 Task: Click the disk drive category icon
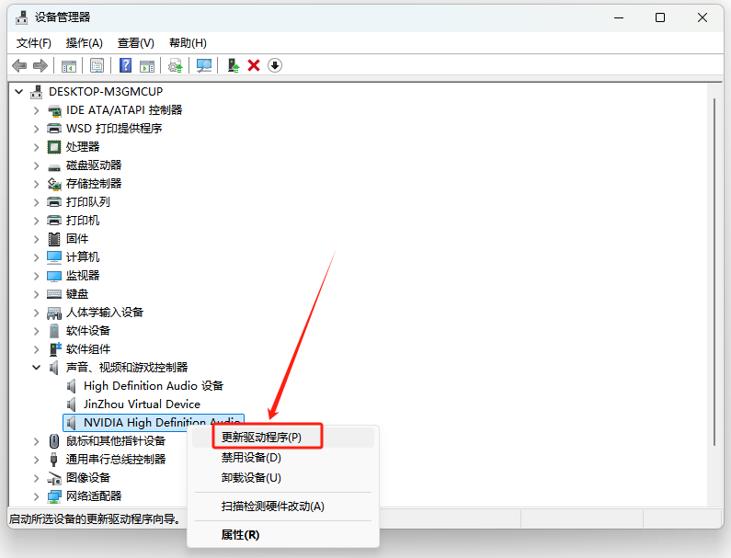click(x=54, y=166)
